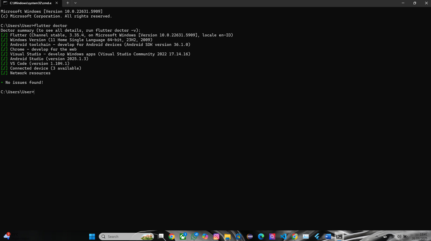The height and width of the screenshot is (241, 431).
Task: Open the Windows Start menu
Action: (x=92, y=237)
